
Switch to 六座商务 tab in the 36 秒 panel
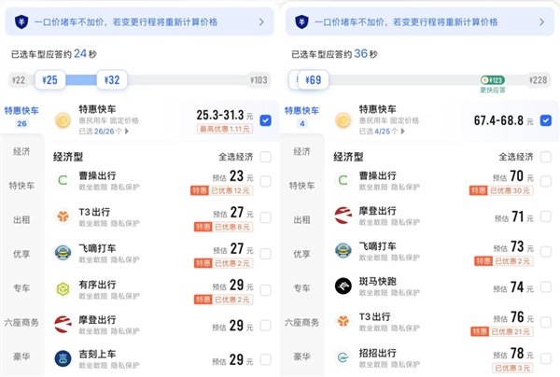click(x=301, y=322)
